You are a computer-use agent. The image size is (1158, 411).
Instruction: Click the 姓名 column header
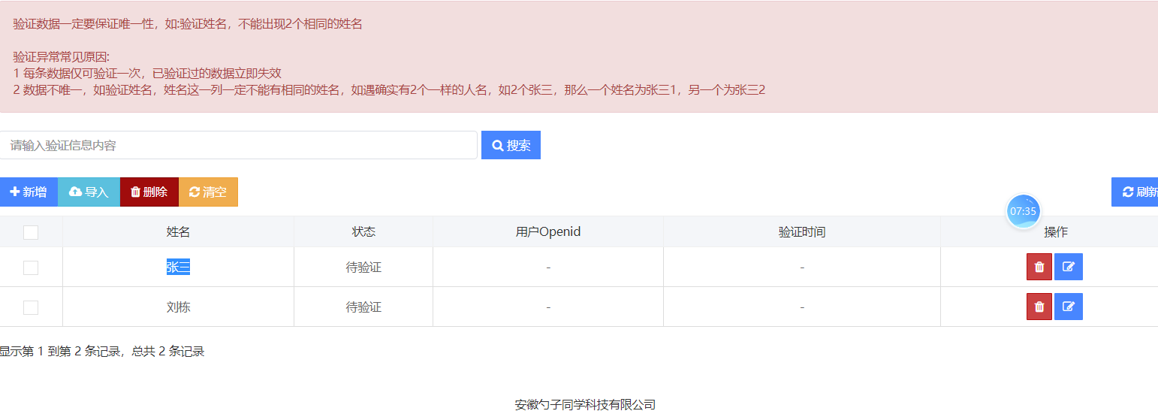pyautogui.click(x=178, y=231)
